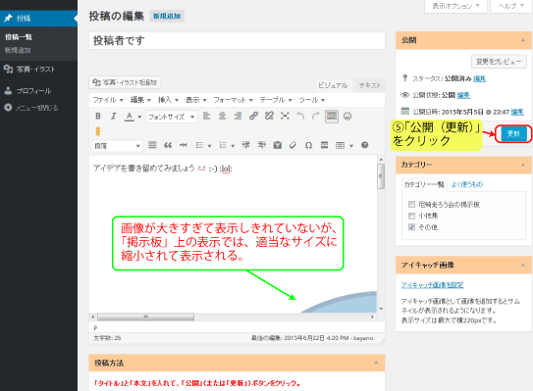
Task: Open the 挿入 menu
Action: coord(168,100)
